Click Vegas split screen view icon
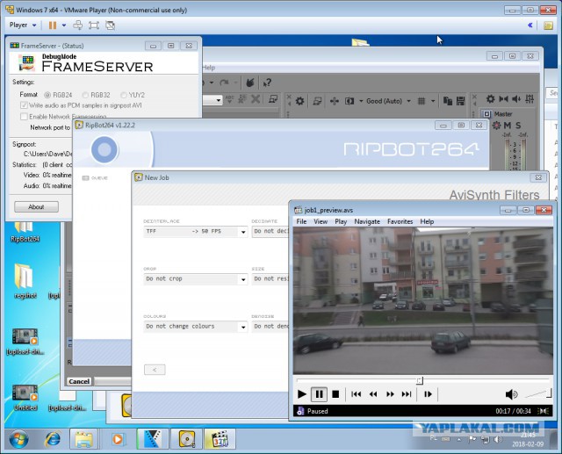This screenshot has width=562, height=454. tap(349, 101)
